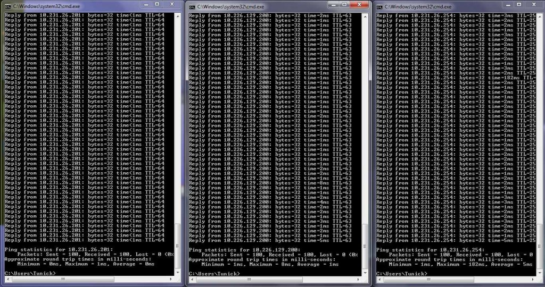Click the reply line showing time=182ms
Viewport: 545px width, 287px height.
(456, 78)
